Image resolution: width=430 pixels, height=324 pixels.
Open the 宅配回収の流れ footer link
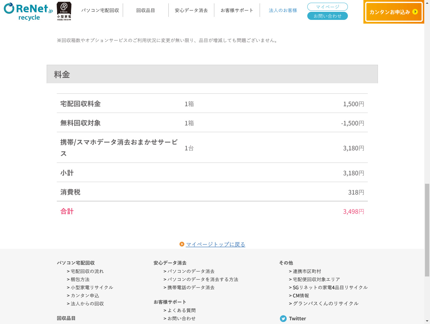[x=87, y=271]
